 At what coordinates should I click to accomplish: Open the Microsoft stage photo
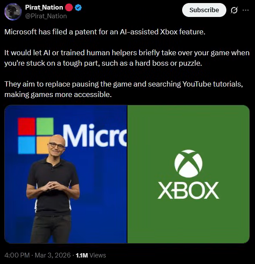(x=65, y=174)
